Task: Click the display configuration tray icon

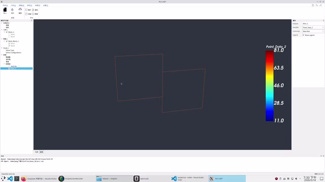Action: (292, 178)
